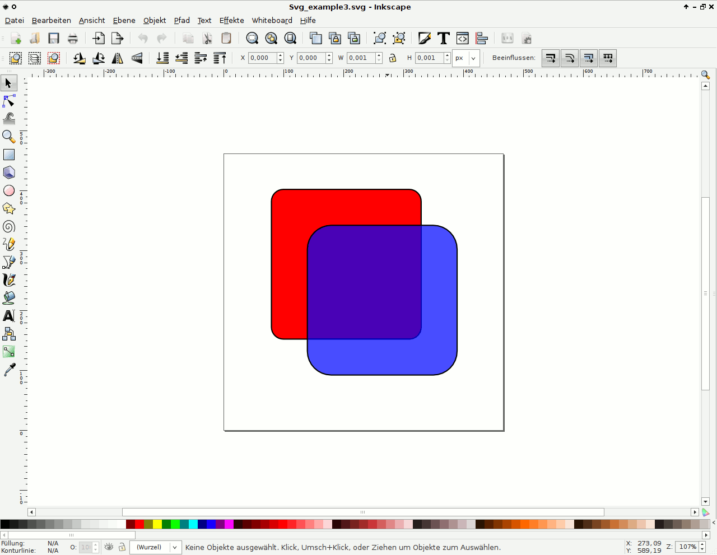Pick yellow swatch from palette

click(x=157, y=524)
